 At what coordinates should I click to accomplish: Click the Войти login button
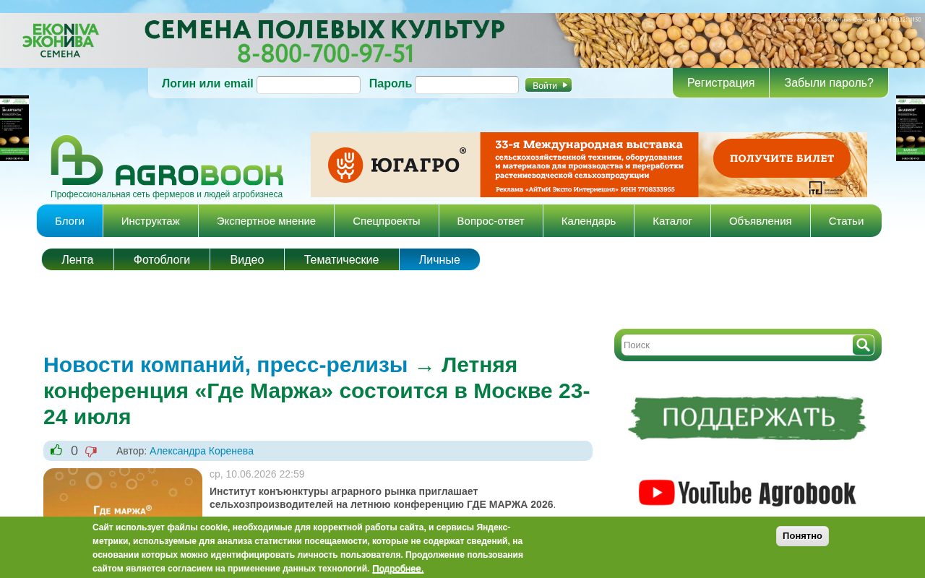(x=548, y=85)
